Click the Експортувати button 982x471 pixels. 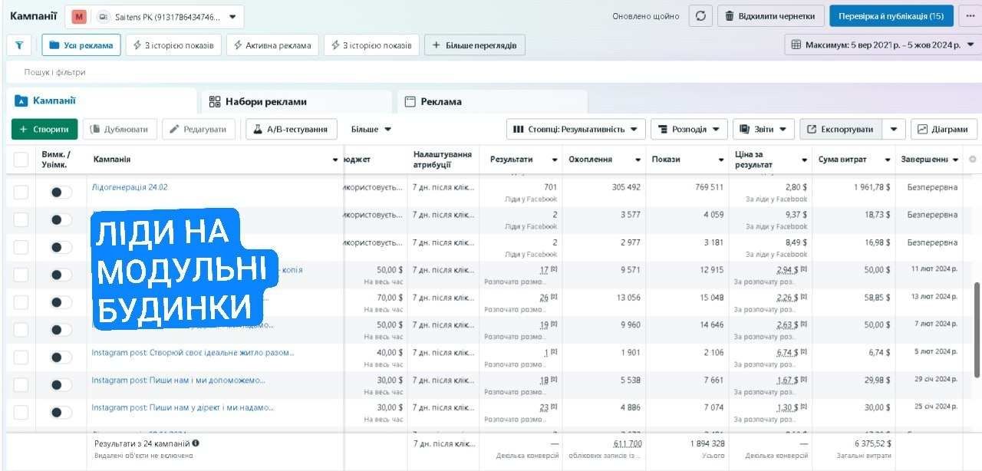click(x=841, y=130)
